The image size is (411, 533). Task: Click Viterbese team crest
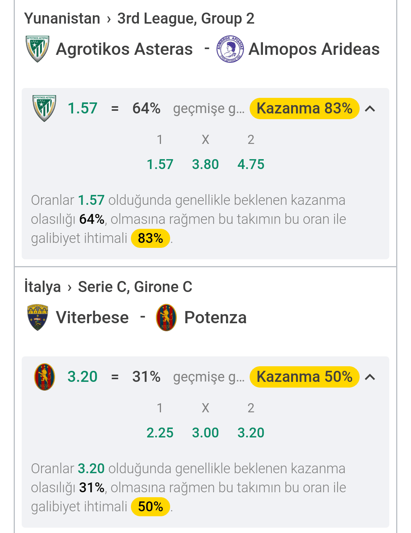[x=37, y=318]
